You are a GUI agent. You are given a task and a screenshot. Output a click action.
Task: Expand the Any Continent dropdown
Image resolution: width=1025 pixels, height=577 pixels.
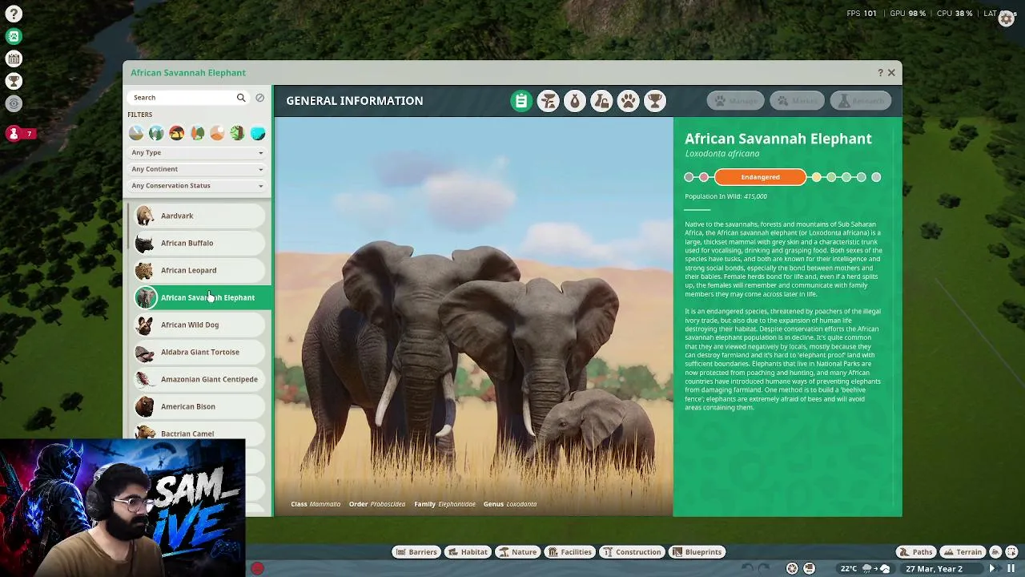pos(197,169)
